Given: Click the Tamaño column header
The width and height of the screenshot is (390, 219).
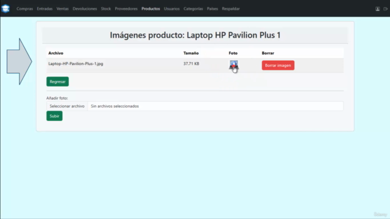Looking at the screenshot, I should 191,53.
